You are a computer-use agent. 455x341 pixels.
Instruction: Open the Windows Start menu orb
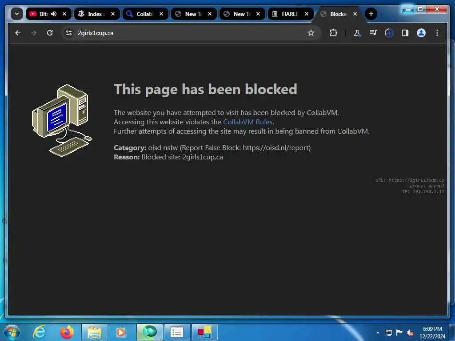[12, 332]
